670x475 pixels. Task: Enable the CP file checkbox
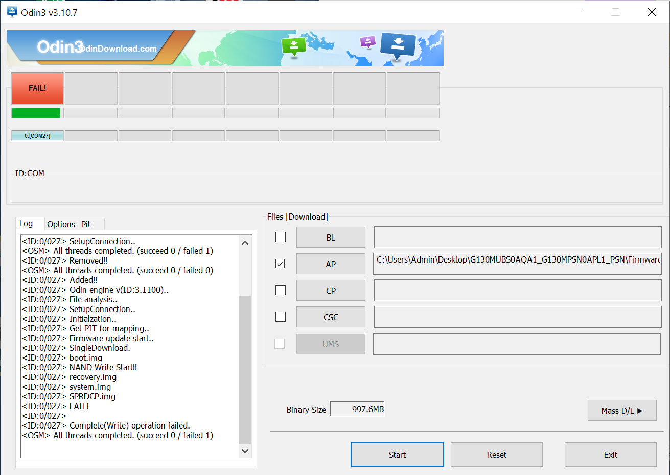tap(281, 290)
